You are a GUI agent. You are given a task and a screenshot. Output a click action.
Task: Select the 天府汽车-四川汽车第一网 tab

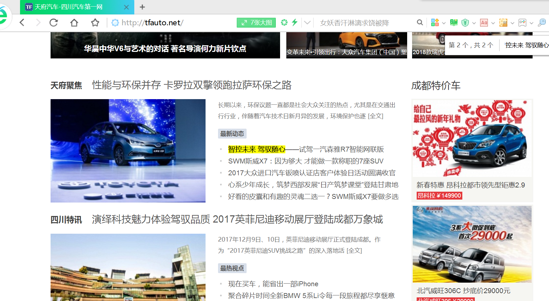(77, 7)
